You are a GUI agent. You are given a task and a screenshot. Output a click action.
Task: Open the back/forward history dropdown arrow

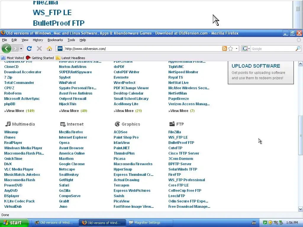pyautogui.click(x=21, y=49)
